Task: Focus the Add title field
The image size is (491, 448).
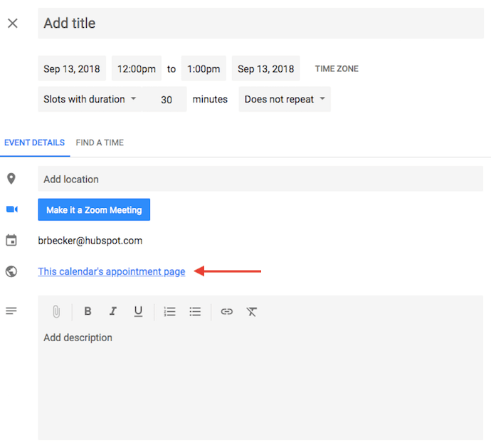Action: tap(260, 24)
